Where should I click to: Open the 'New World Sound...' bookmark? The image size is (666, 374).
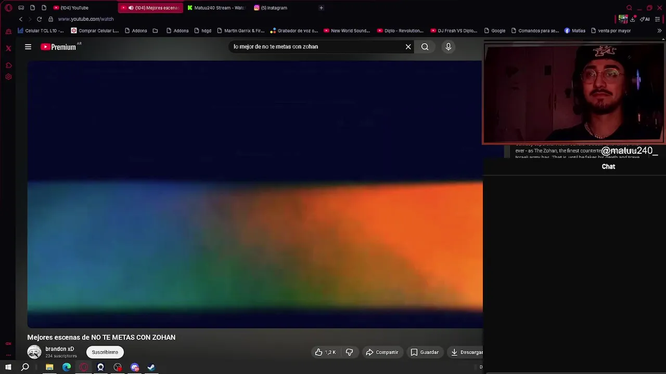tap(347, 31)
